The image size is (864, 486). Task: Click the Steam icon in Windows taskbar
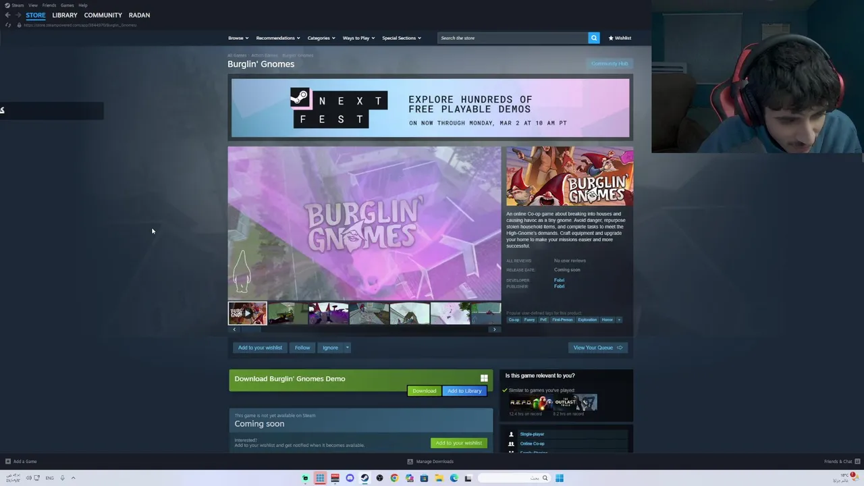(x=364, y=478)
